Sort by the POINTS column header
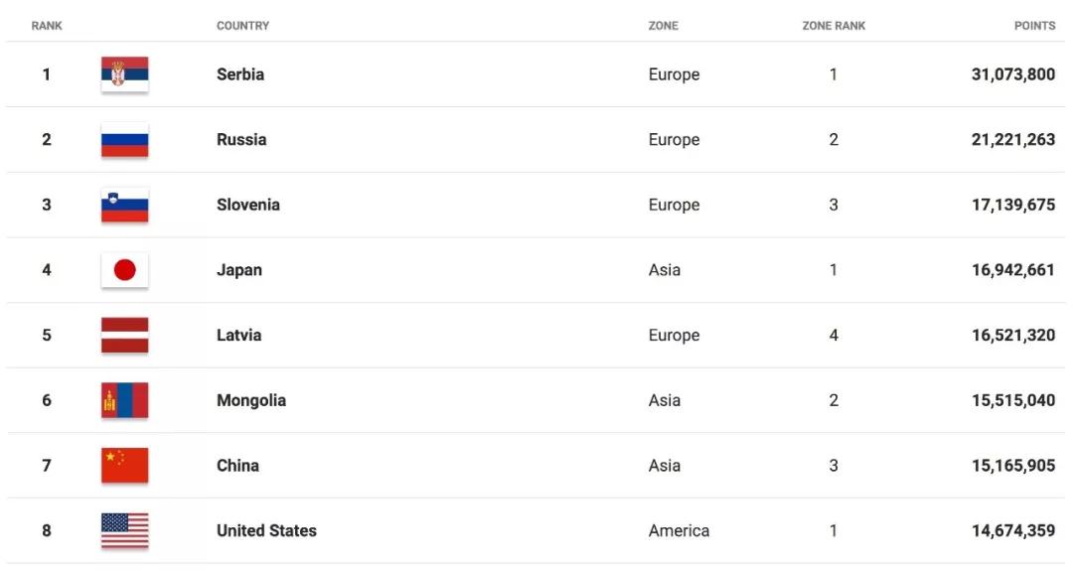 pyautogui.click(x=1034, y=26)
